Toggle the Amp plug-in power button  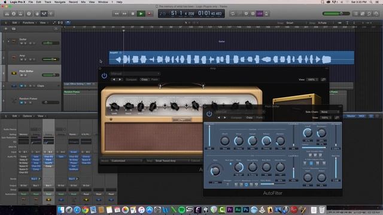click(x=104, y=76)
